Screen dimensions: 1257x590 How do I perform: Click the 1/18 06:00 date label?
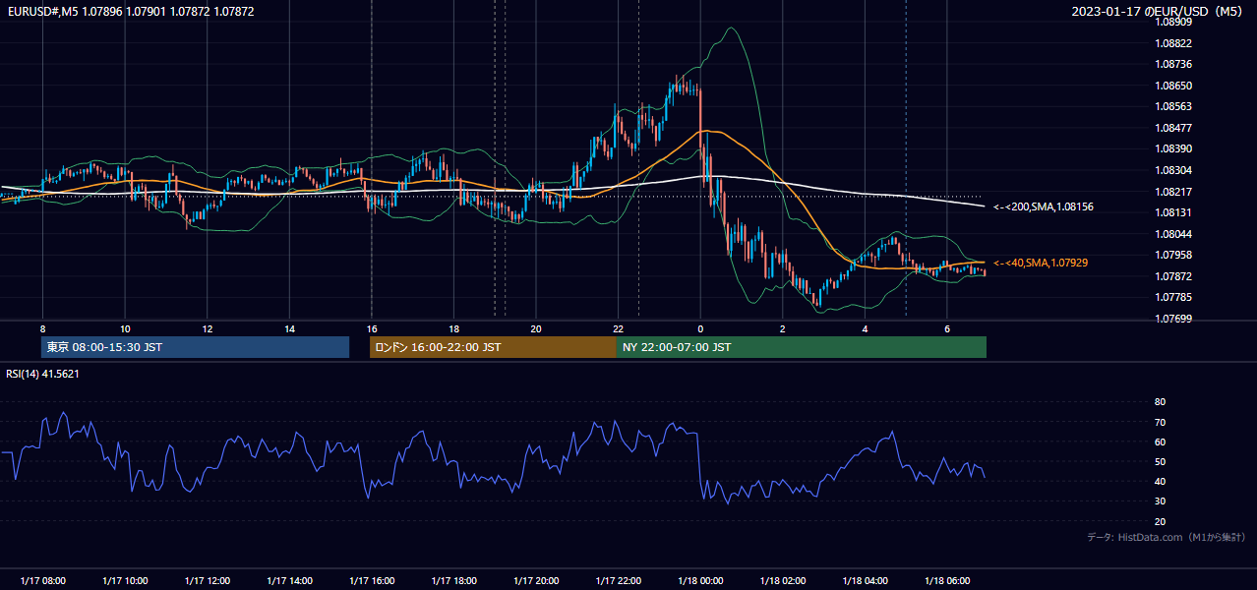[947, 580]
